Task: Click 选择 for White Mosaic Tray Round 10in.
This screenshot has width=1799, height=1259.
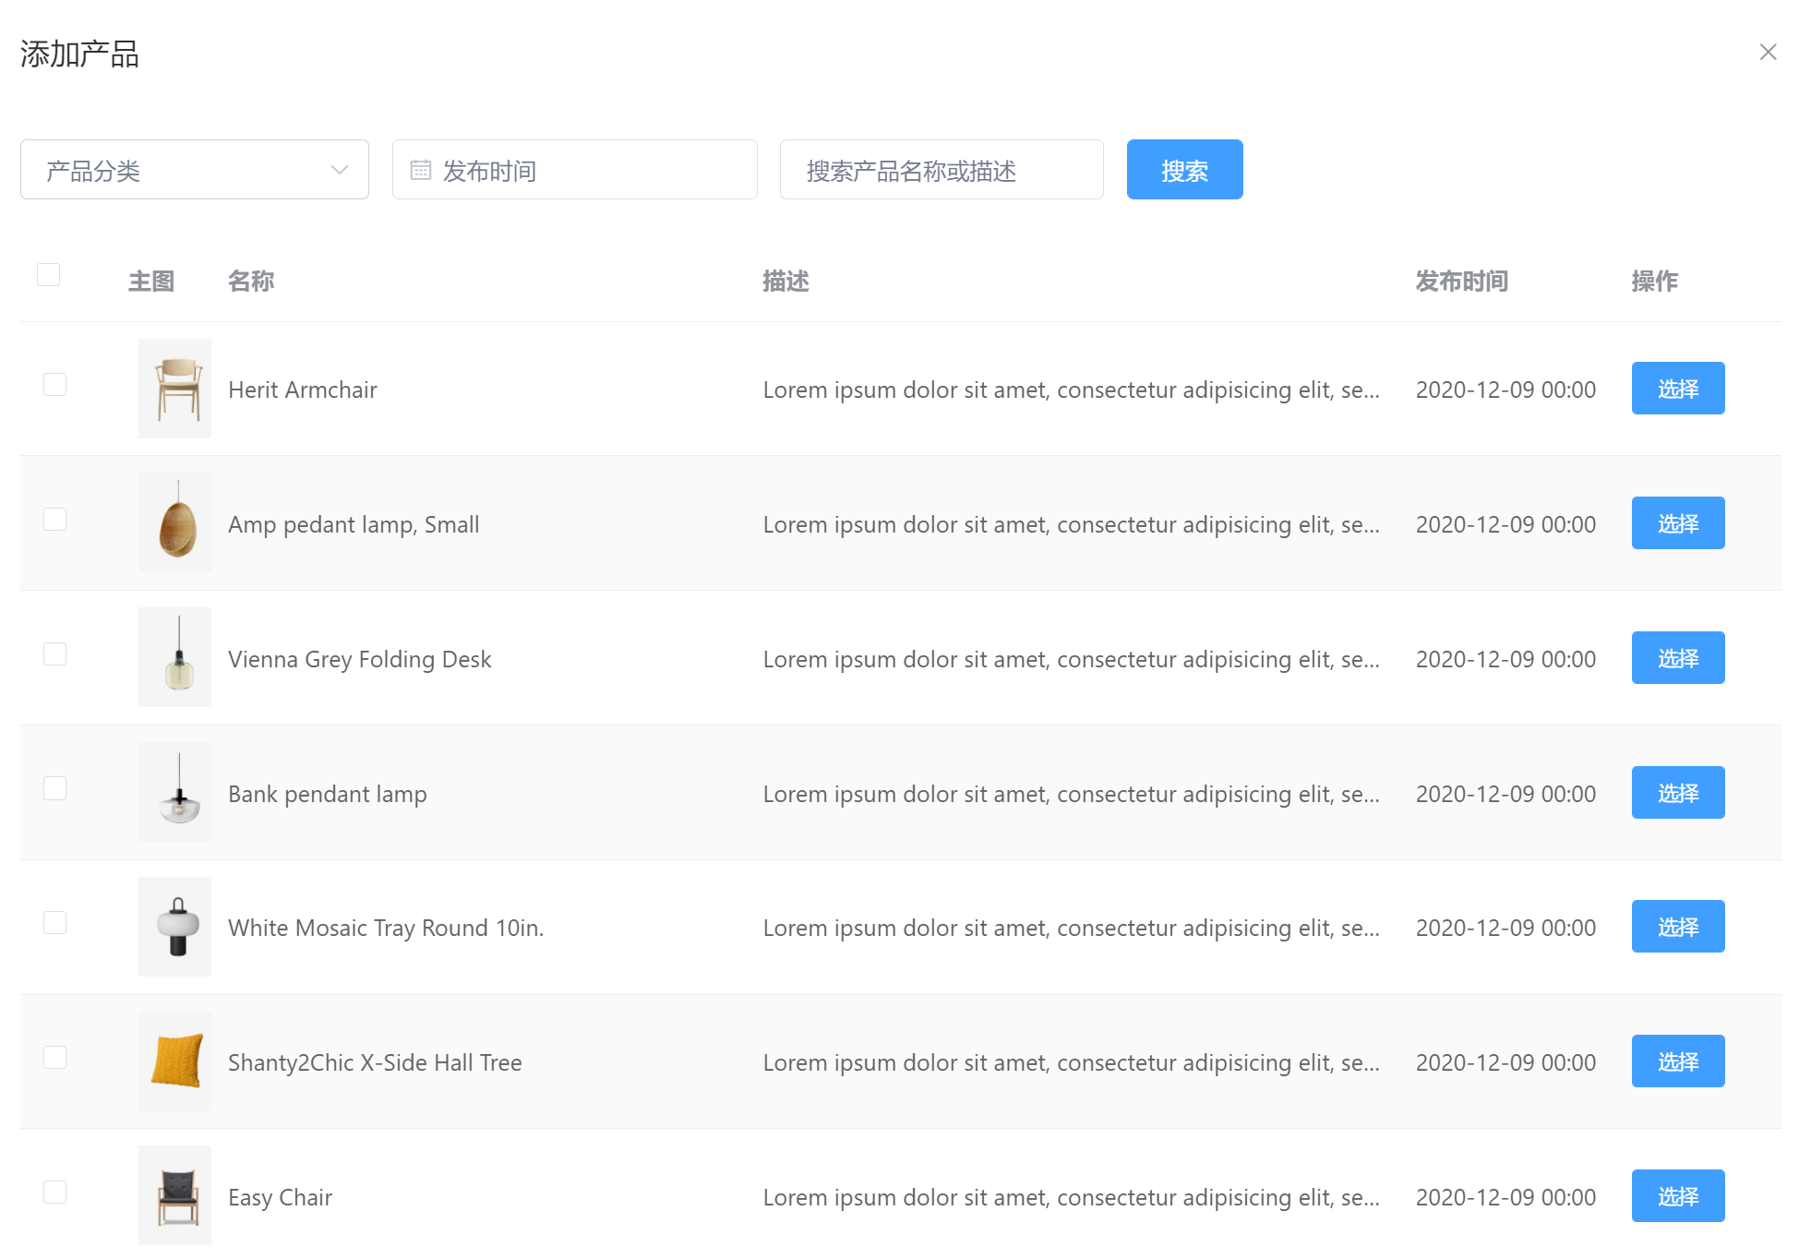Action: click(x=1677, y=927)
